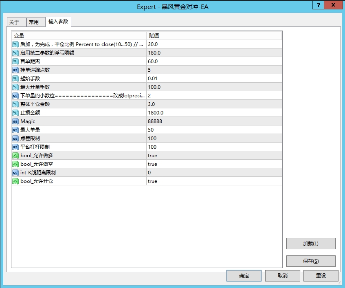Image resolution: width=345 pixels, height=288 pixels.
Task: Edit the 起始手数 value 0.01
Action: 213,79
